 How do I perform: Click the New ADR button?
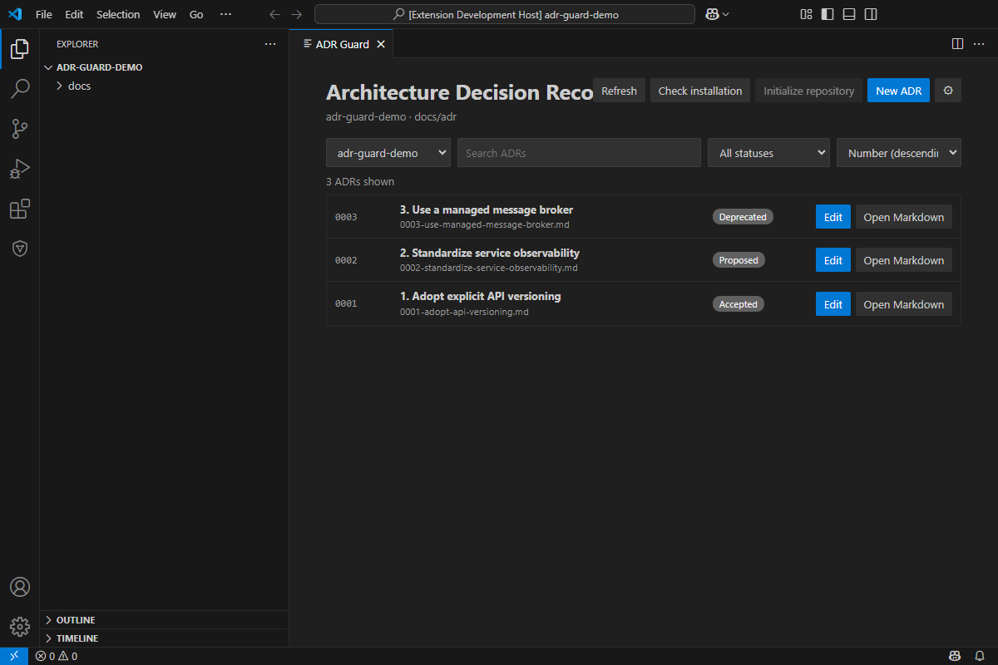click(898, 91)
